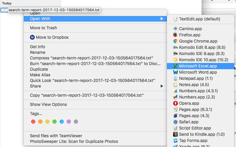This screenshot has height=147, width=236.
Task: Choose Burn to Disc option
Action: tap(95, 64)
